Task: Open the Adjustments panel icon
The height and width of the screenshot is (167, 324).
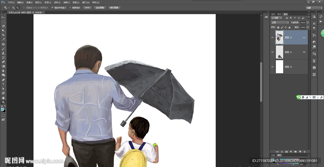Action: pos(314,42)
